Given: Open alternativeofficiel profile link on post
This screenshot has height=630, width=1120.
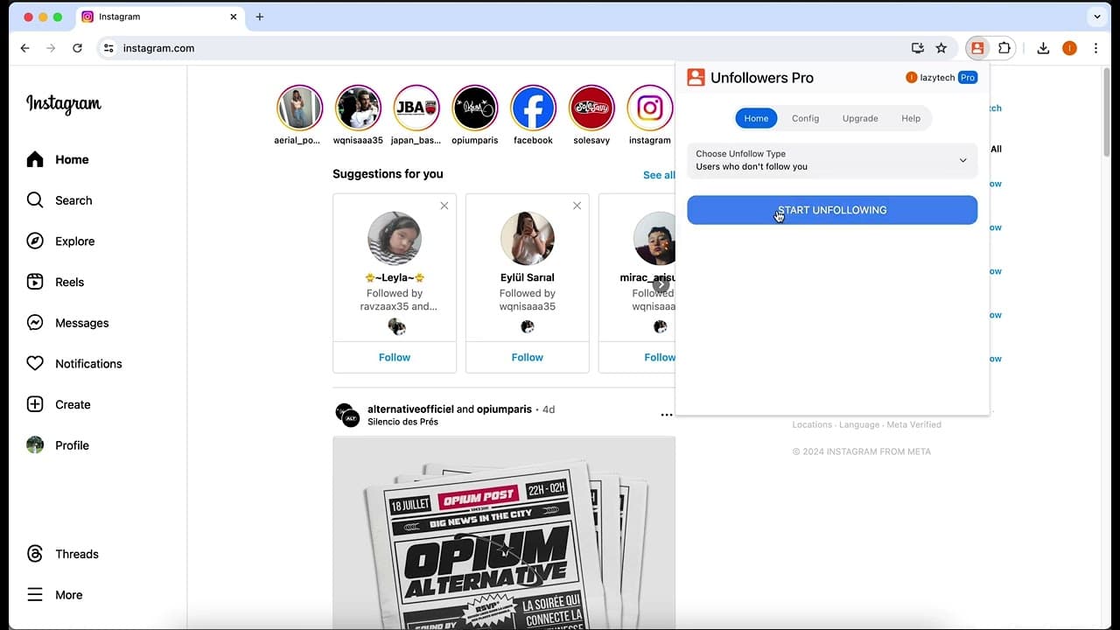Looking at the screenshot, I should point(410,409).
